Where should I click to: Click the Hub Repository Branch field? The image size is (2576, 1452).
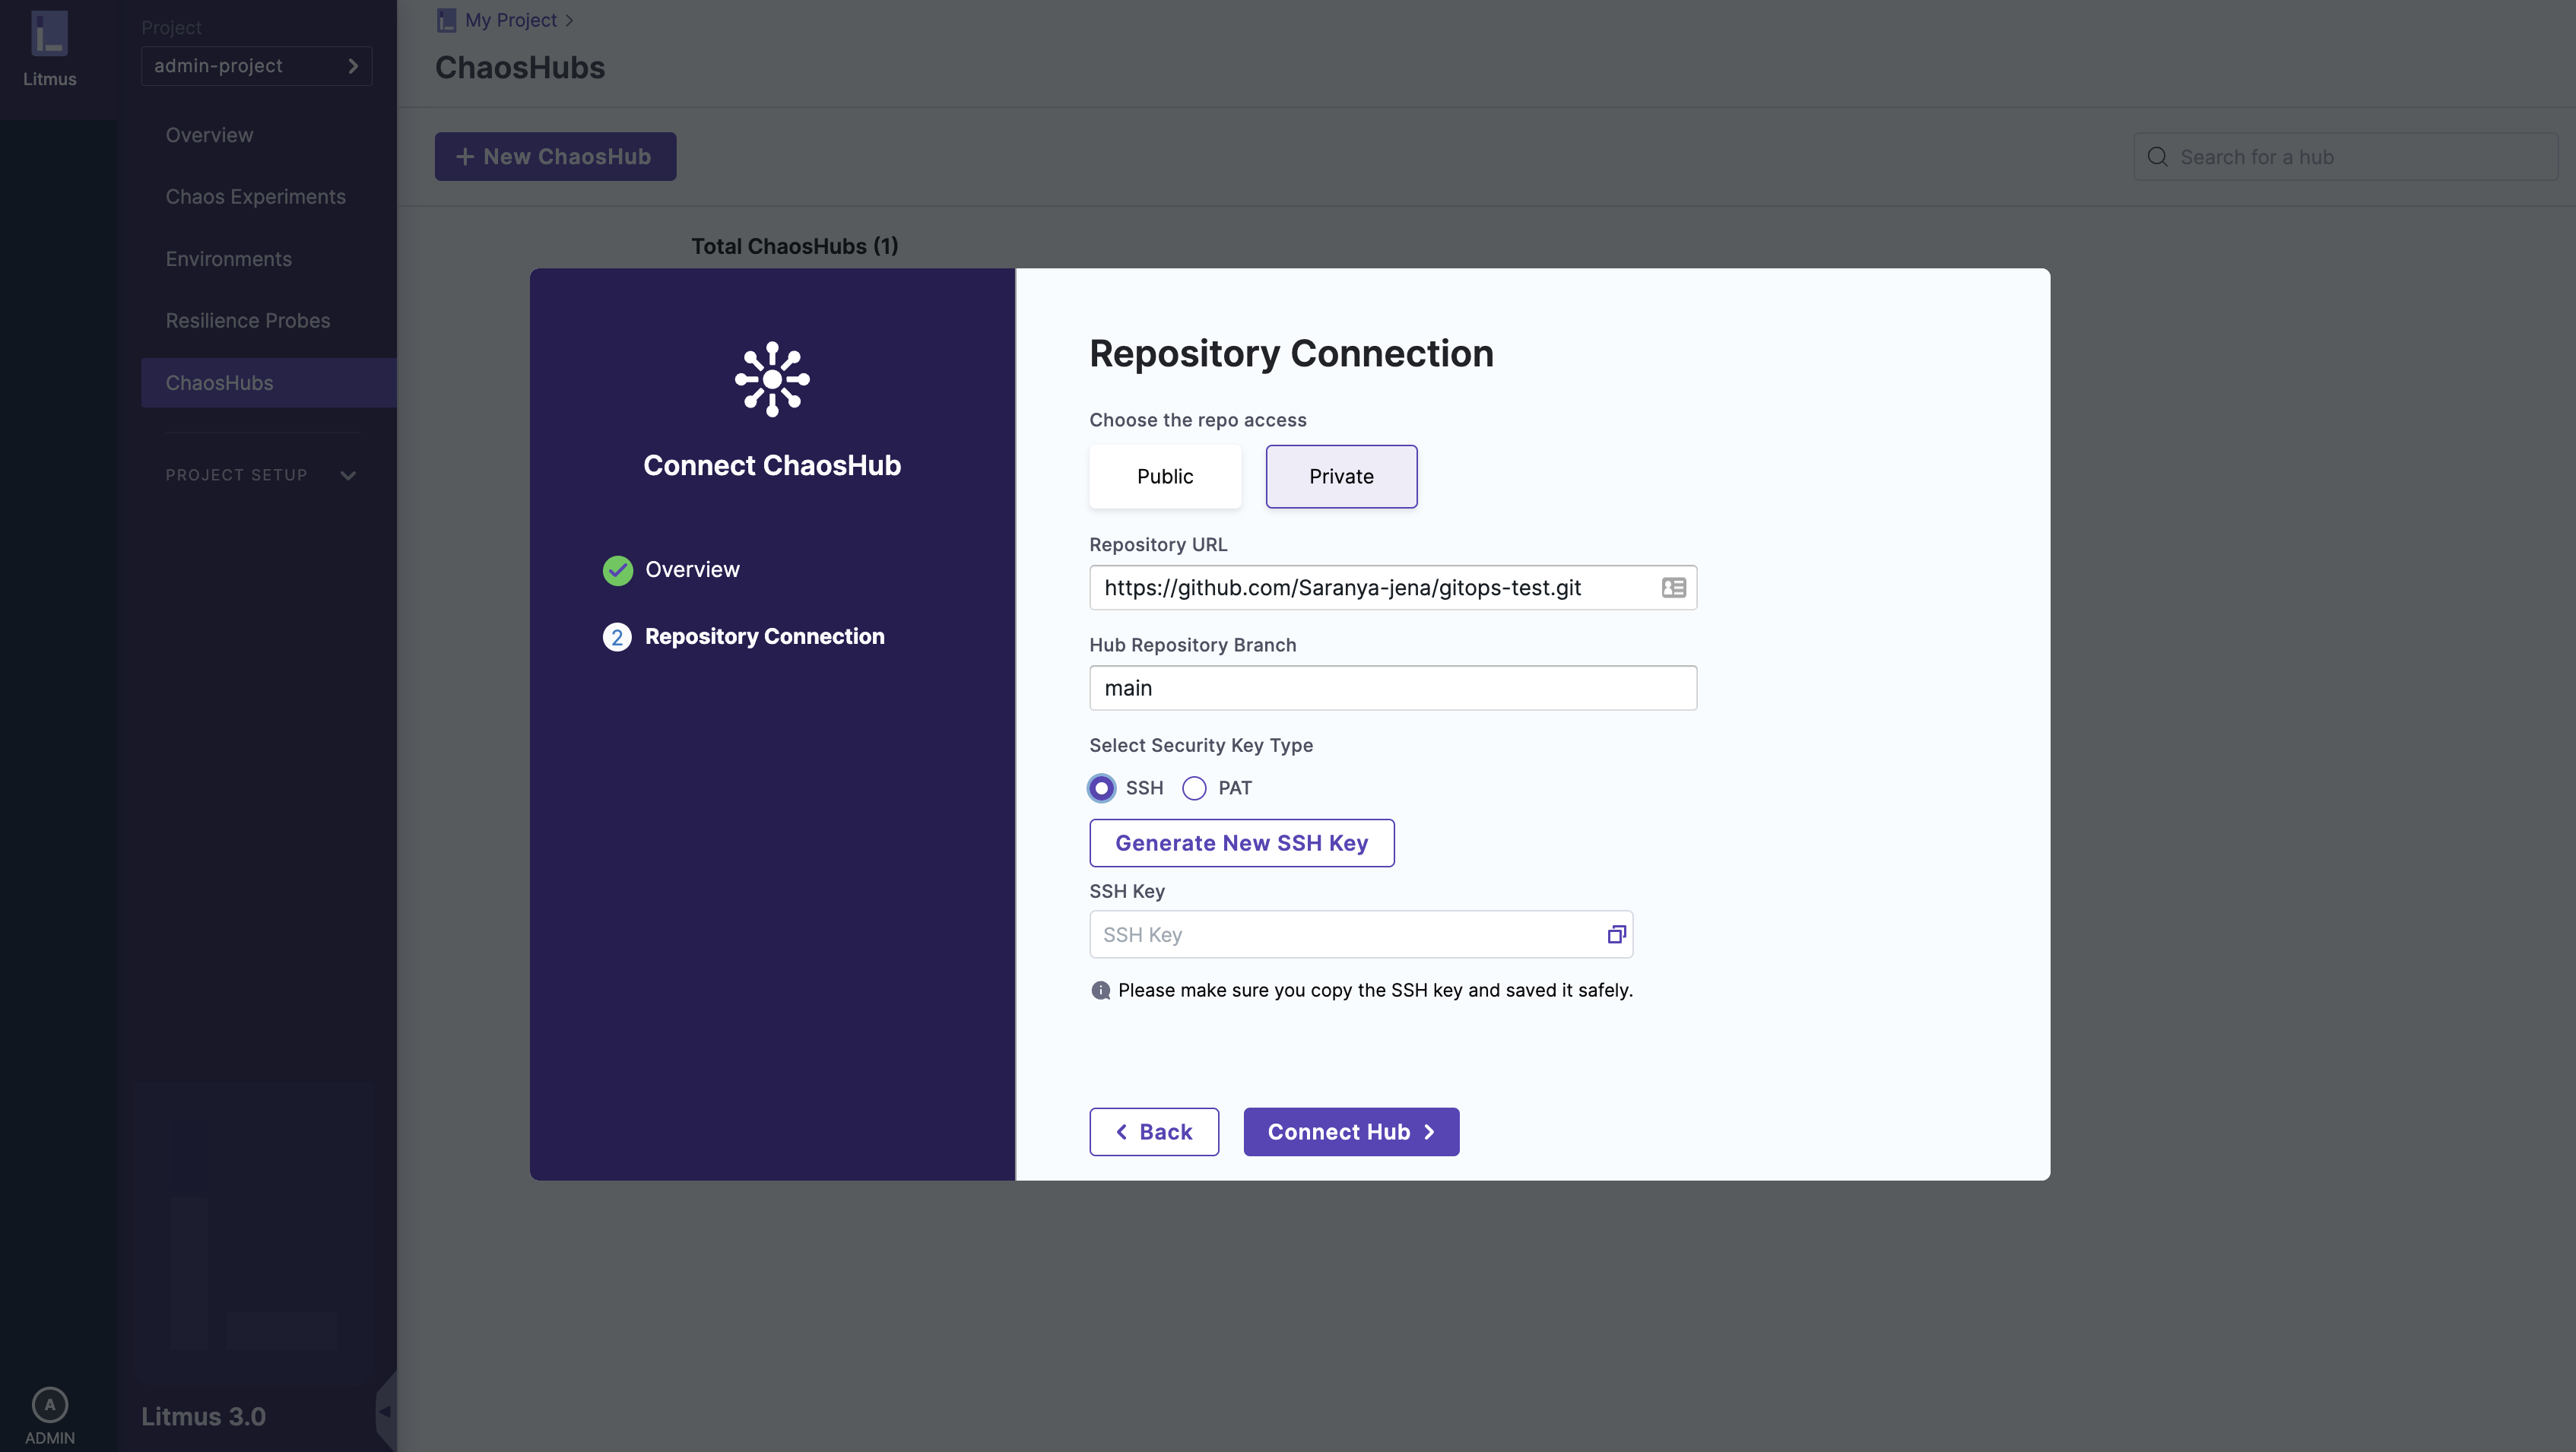tap(1392, 688)
